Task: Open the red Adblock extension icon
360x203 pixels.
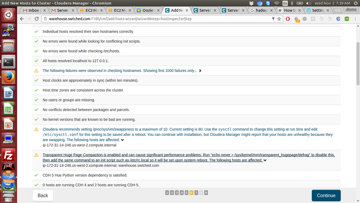Action: click(288, 19)
